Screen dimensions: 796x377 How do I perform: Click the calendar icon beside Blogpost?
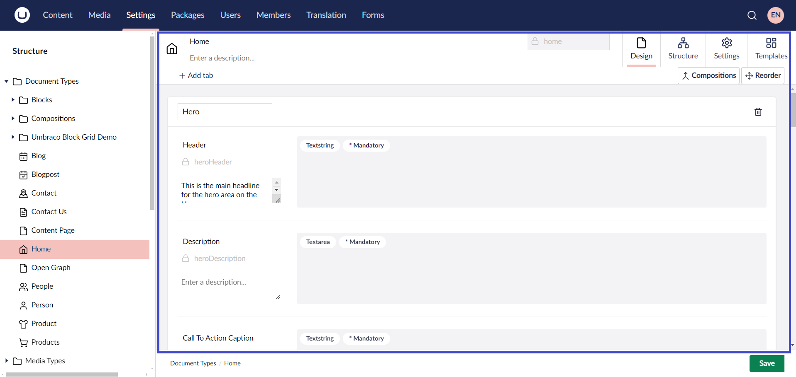pos(23,174)
